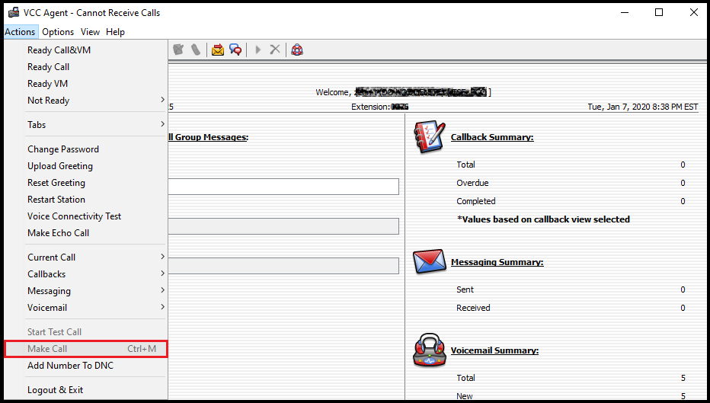Click the date and time text
The width and height of the screenshot is (710, 403).
643,107
